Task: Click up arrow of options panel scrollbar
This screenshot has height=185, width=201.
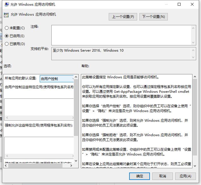Action: [76, 77]
